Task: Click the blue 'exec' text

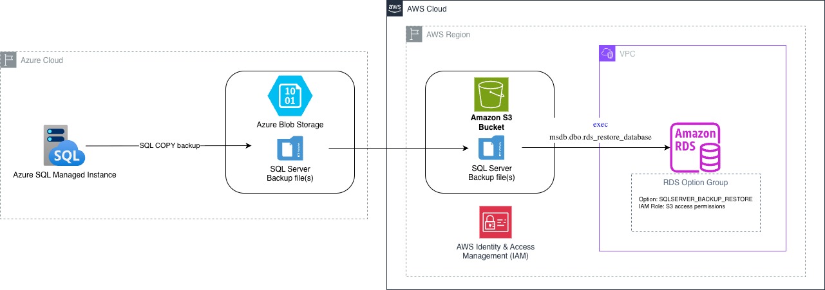Action: [600, 123]
